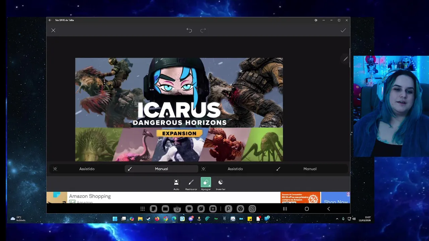Go back using the title bar arrow

click(x=50, y=20)
